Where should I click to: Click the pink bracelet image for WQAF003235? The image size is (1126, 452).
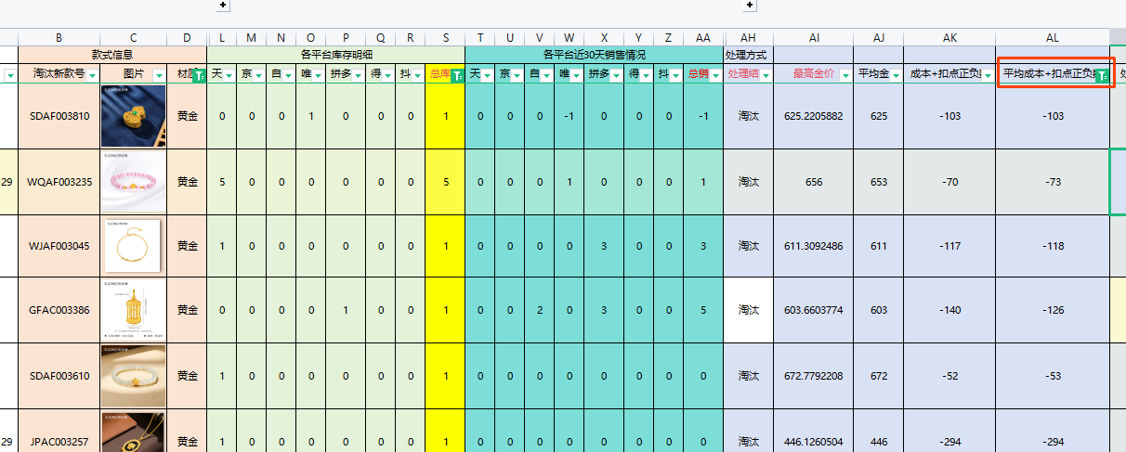tap(133, 182)
